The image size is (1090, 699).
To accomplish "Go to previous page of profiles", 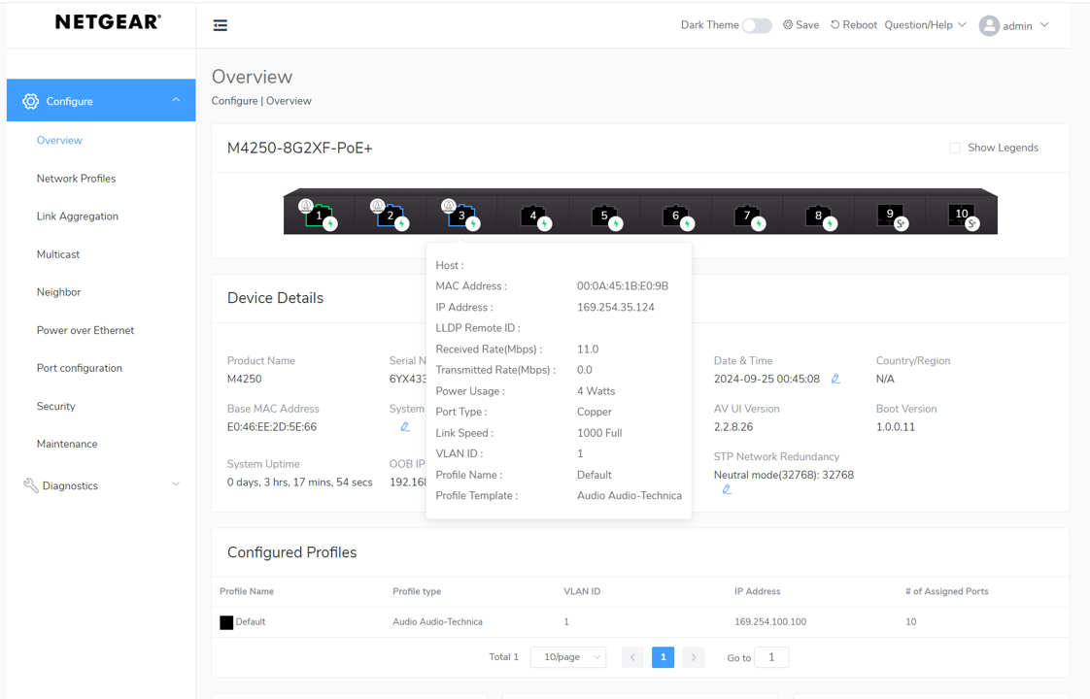I will [631, 657].
